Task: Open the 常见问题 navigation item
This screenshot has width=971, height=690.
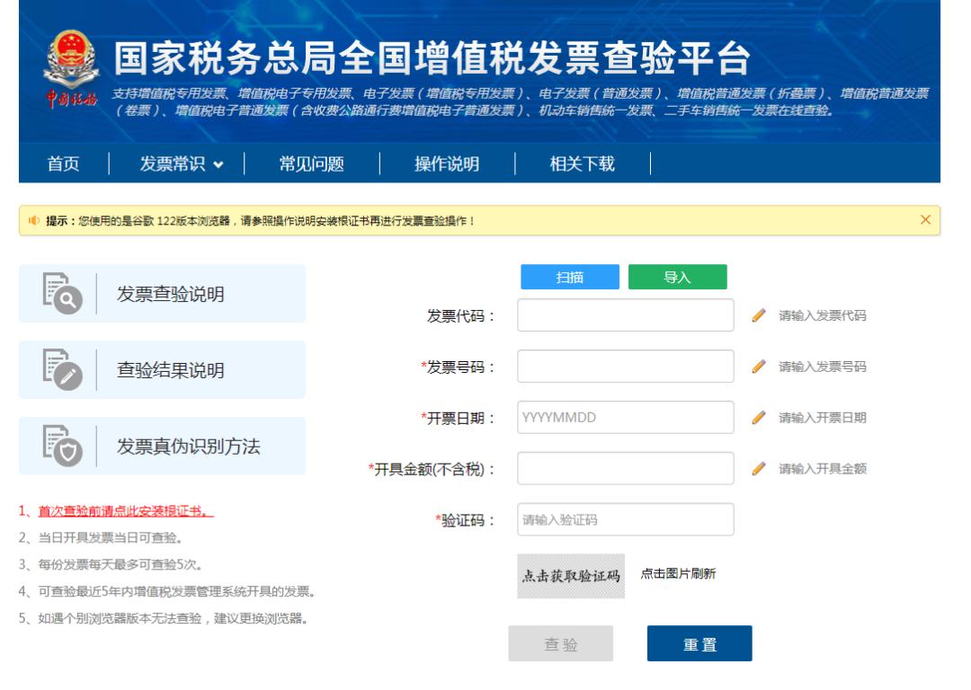Action: (311, 164)
